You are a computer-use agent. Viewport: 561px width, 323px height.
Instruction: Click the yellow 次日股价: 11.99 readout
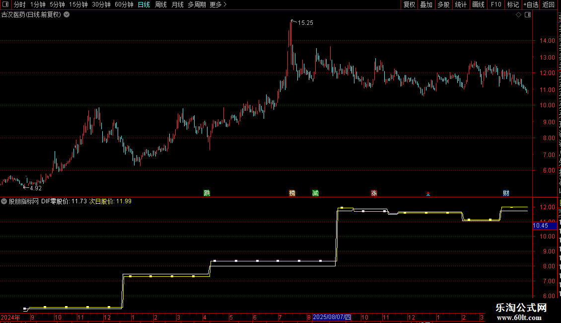coord(110,201)
